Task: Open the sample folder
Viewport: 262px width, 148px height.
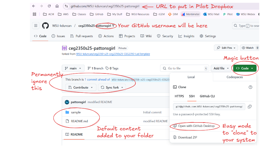Action: (x=76, y=112)
